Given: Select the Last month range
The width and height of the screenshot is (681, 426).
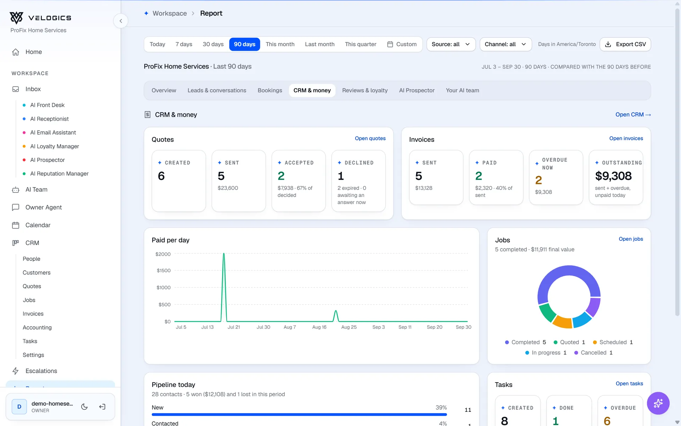Looking at the screenshot, I should [x=320, y=44].
